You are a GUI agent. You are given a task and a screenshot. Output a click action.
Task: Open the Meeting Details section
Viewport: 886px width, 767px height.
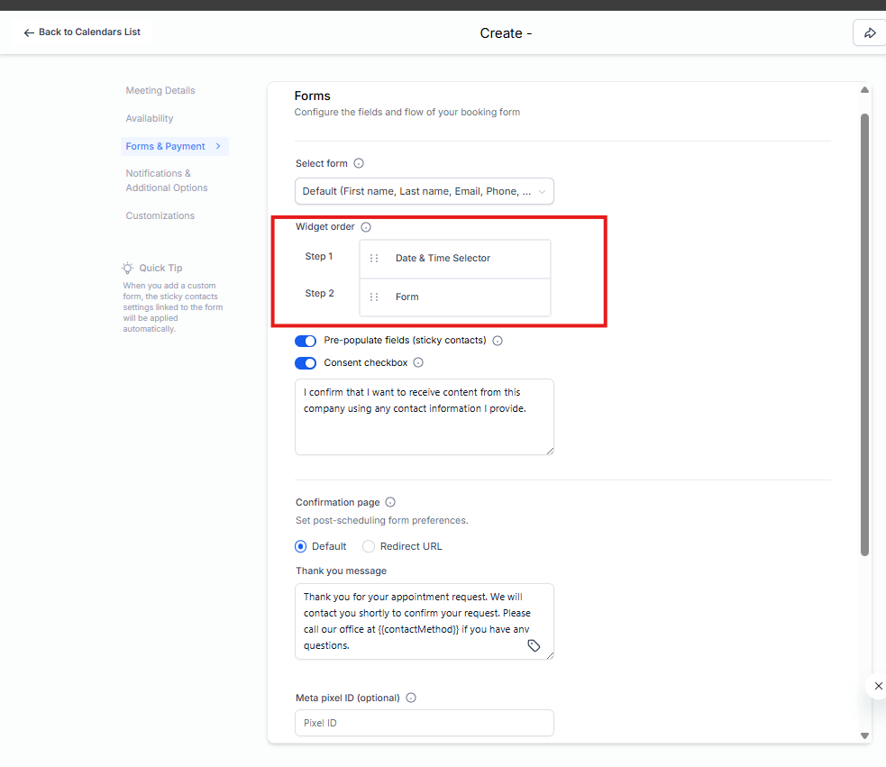pos(160,91)
